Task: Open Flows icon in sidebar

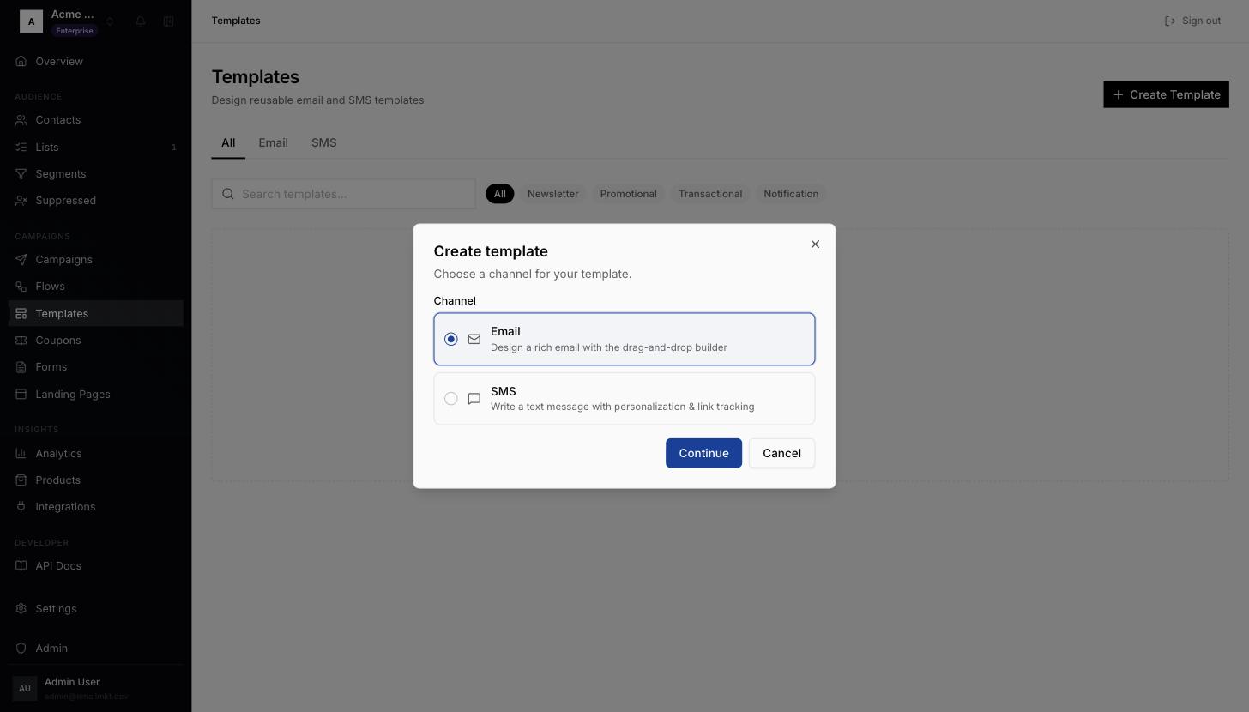Action: pyautogui.click(x=21, y=287)
